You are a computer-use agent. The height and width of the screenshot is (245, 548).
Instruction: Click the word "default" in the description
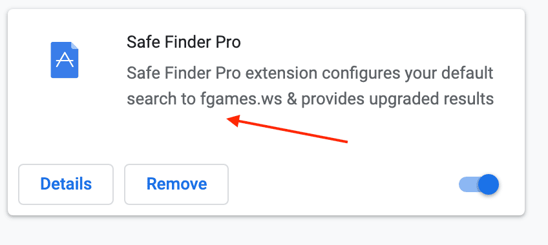467,73
